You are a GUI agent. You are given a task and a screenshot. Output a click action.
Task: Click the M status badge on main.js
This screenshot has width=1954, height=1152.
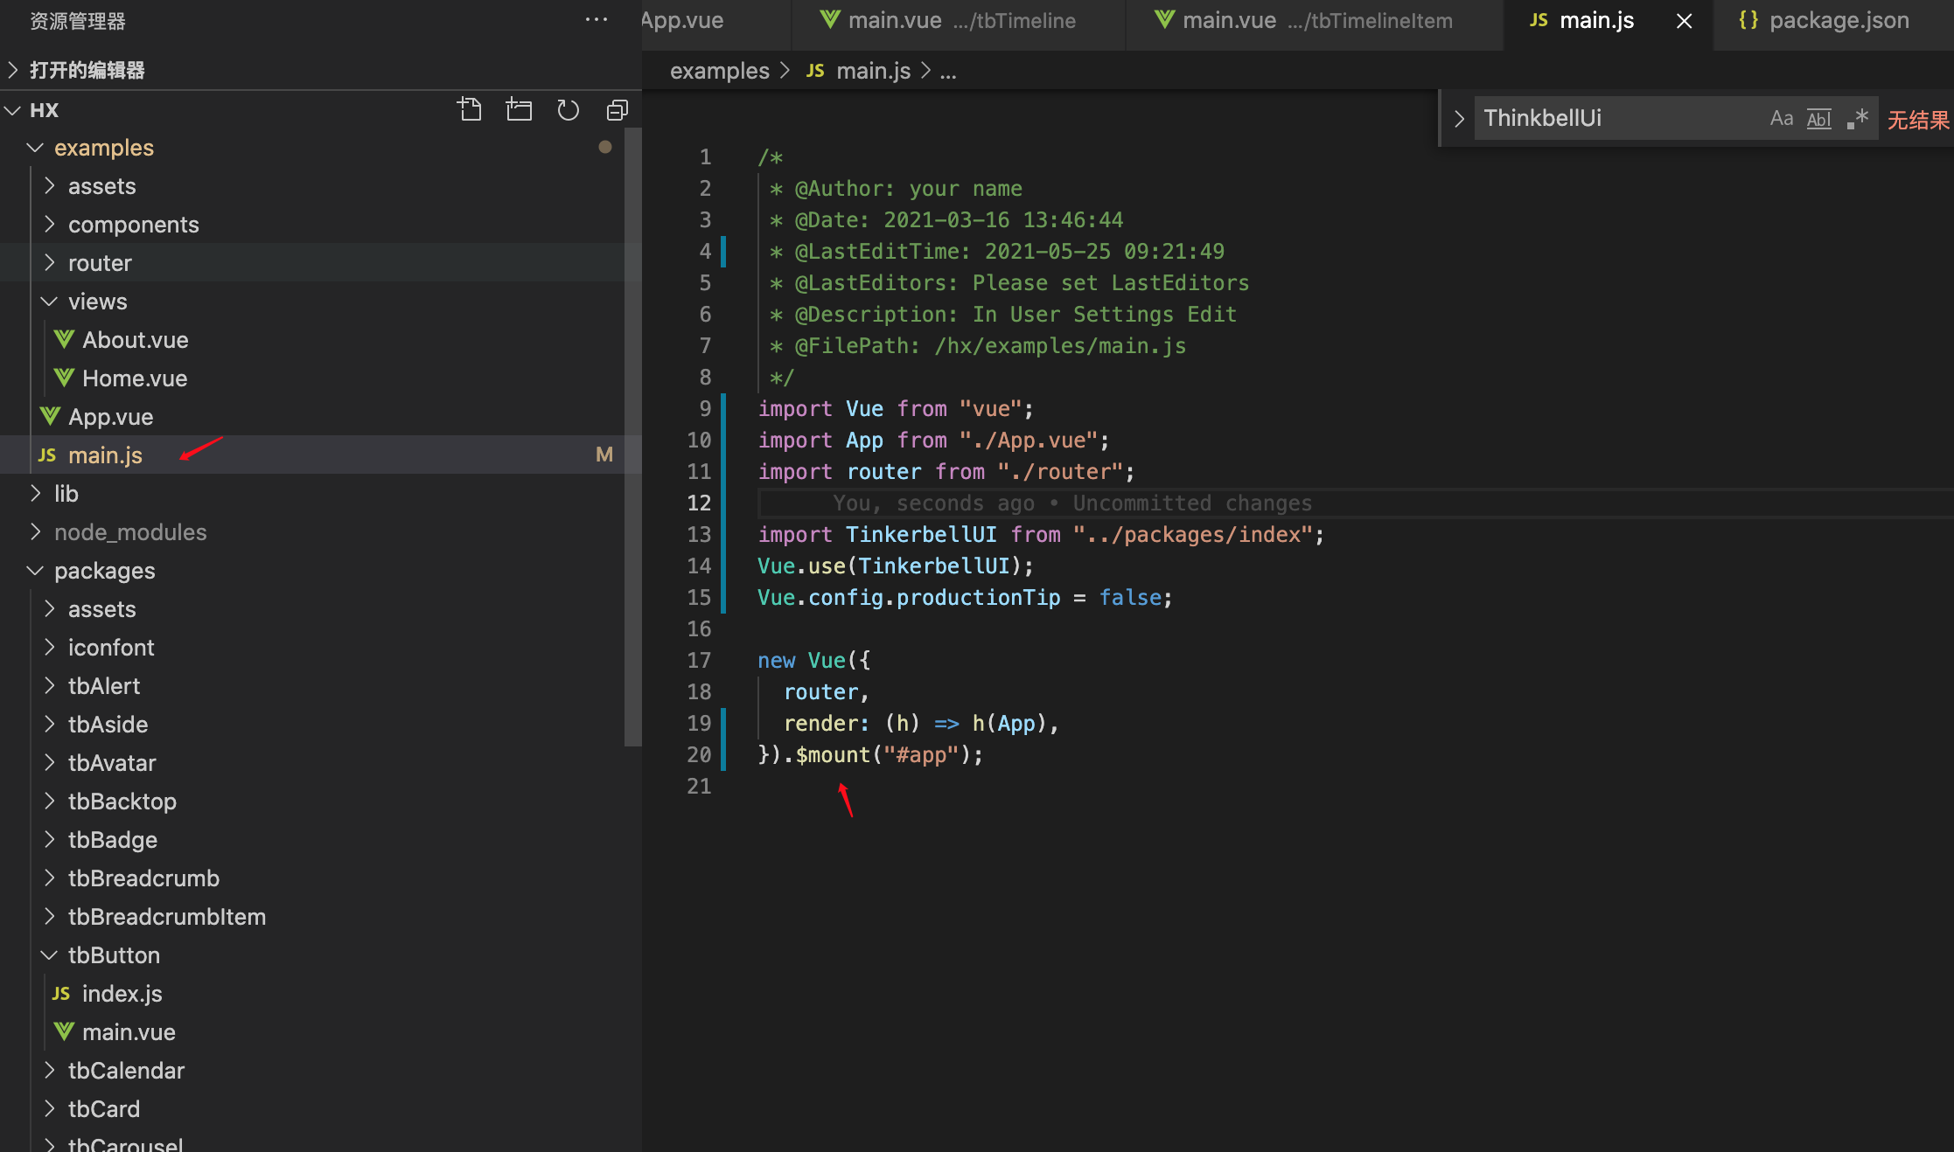click(x=604, y=455)
